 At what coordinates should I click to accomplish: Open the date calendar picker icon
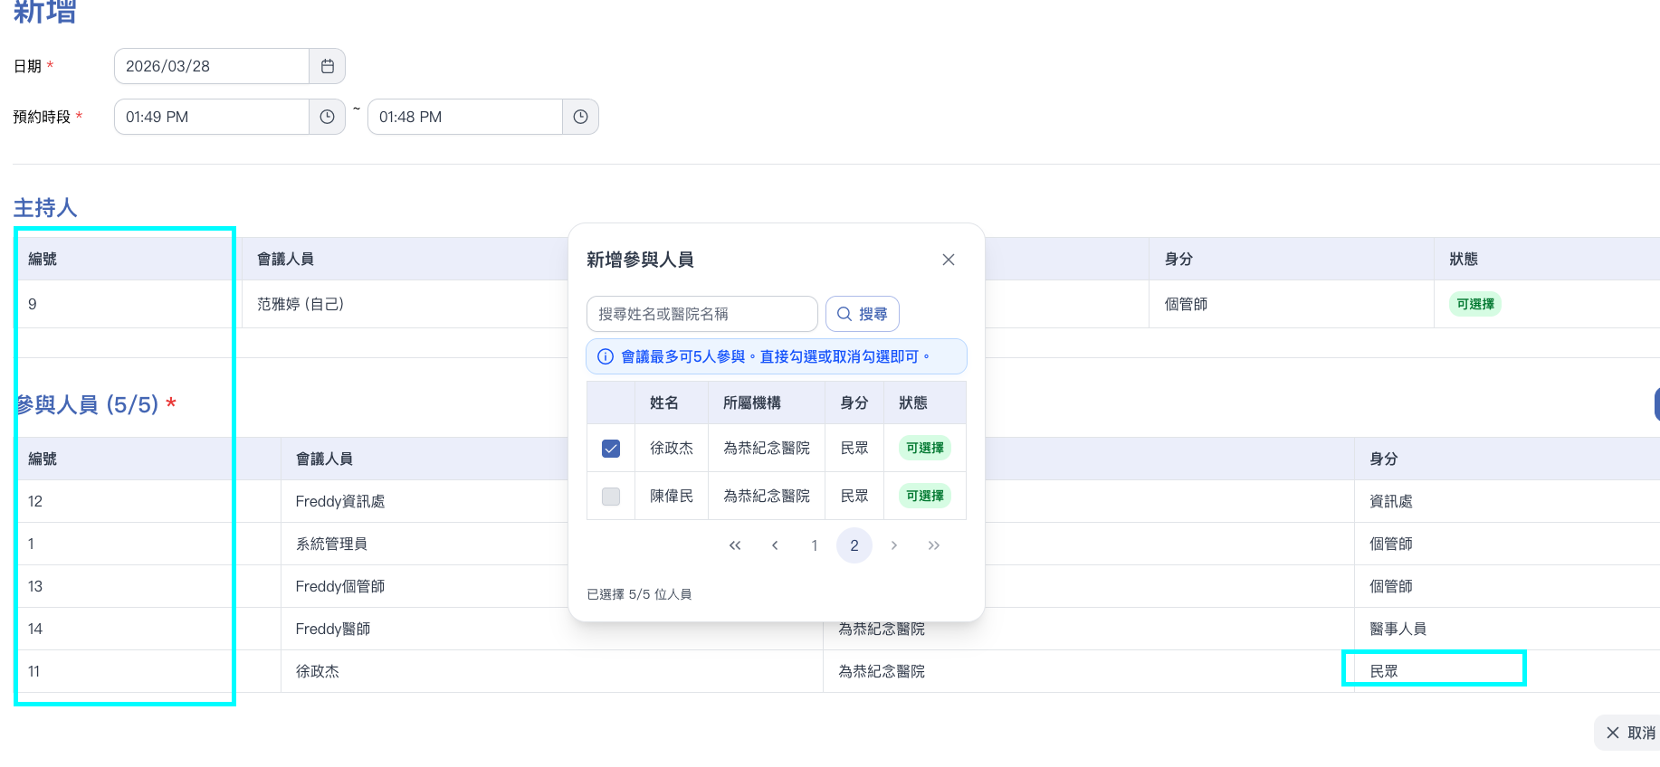[x=328, y=66]
